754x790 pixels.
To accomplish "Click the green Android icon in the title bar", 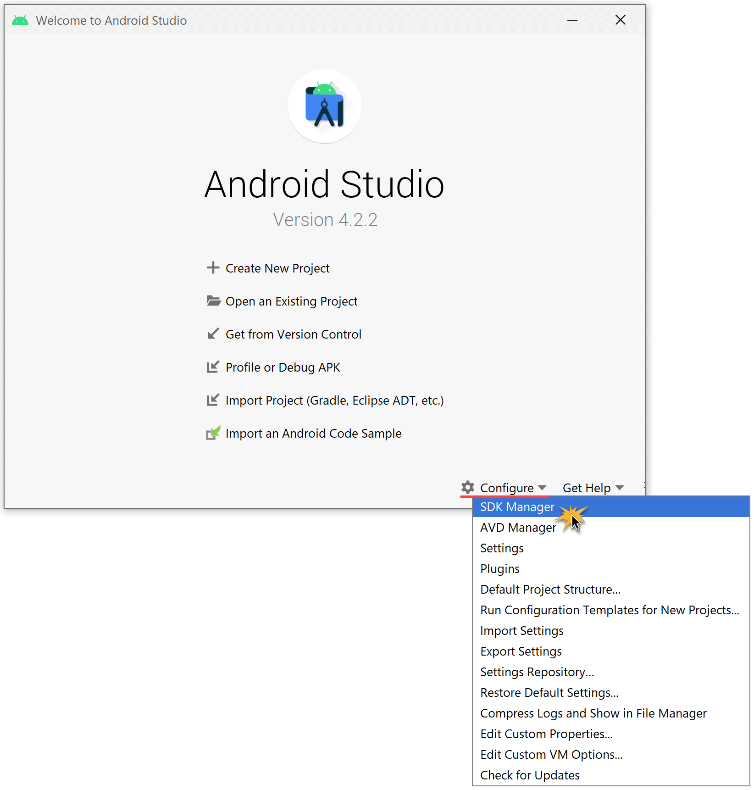I will pos(20,20).
